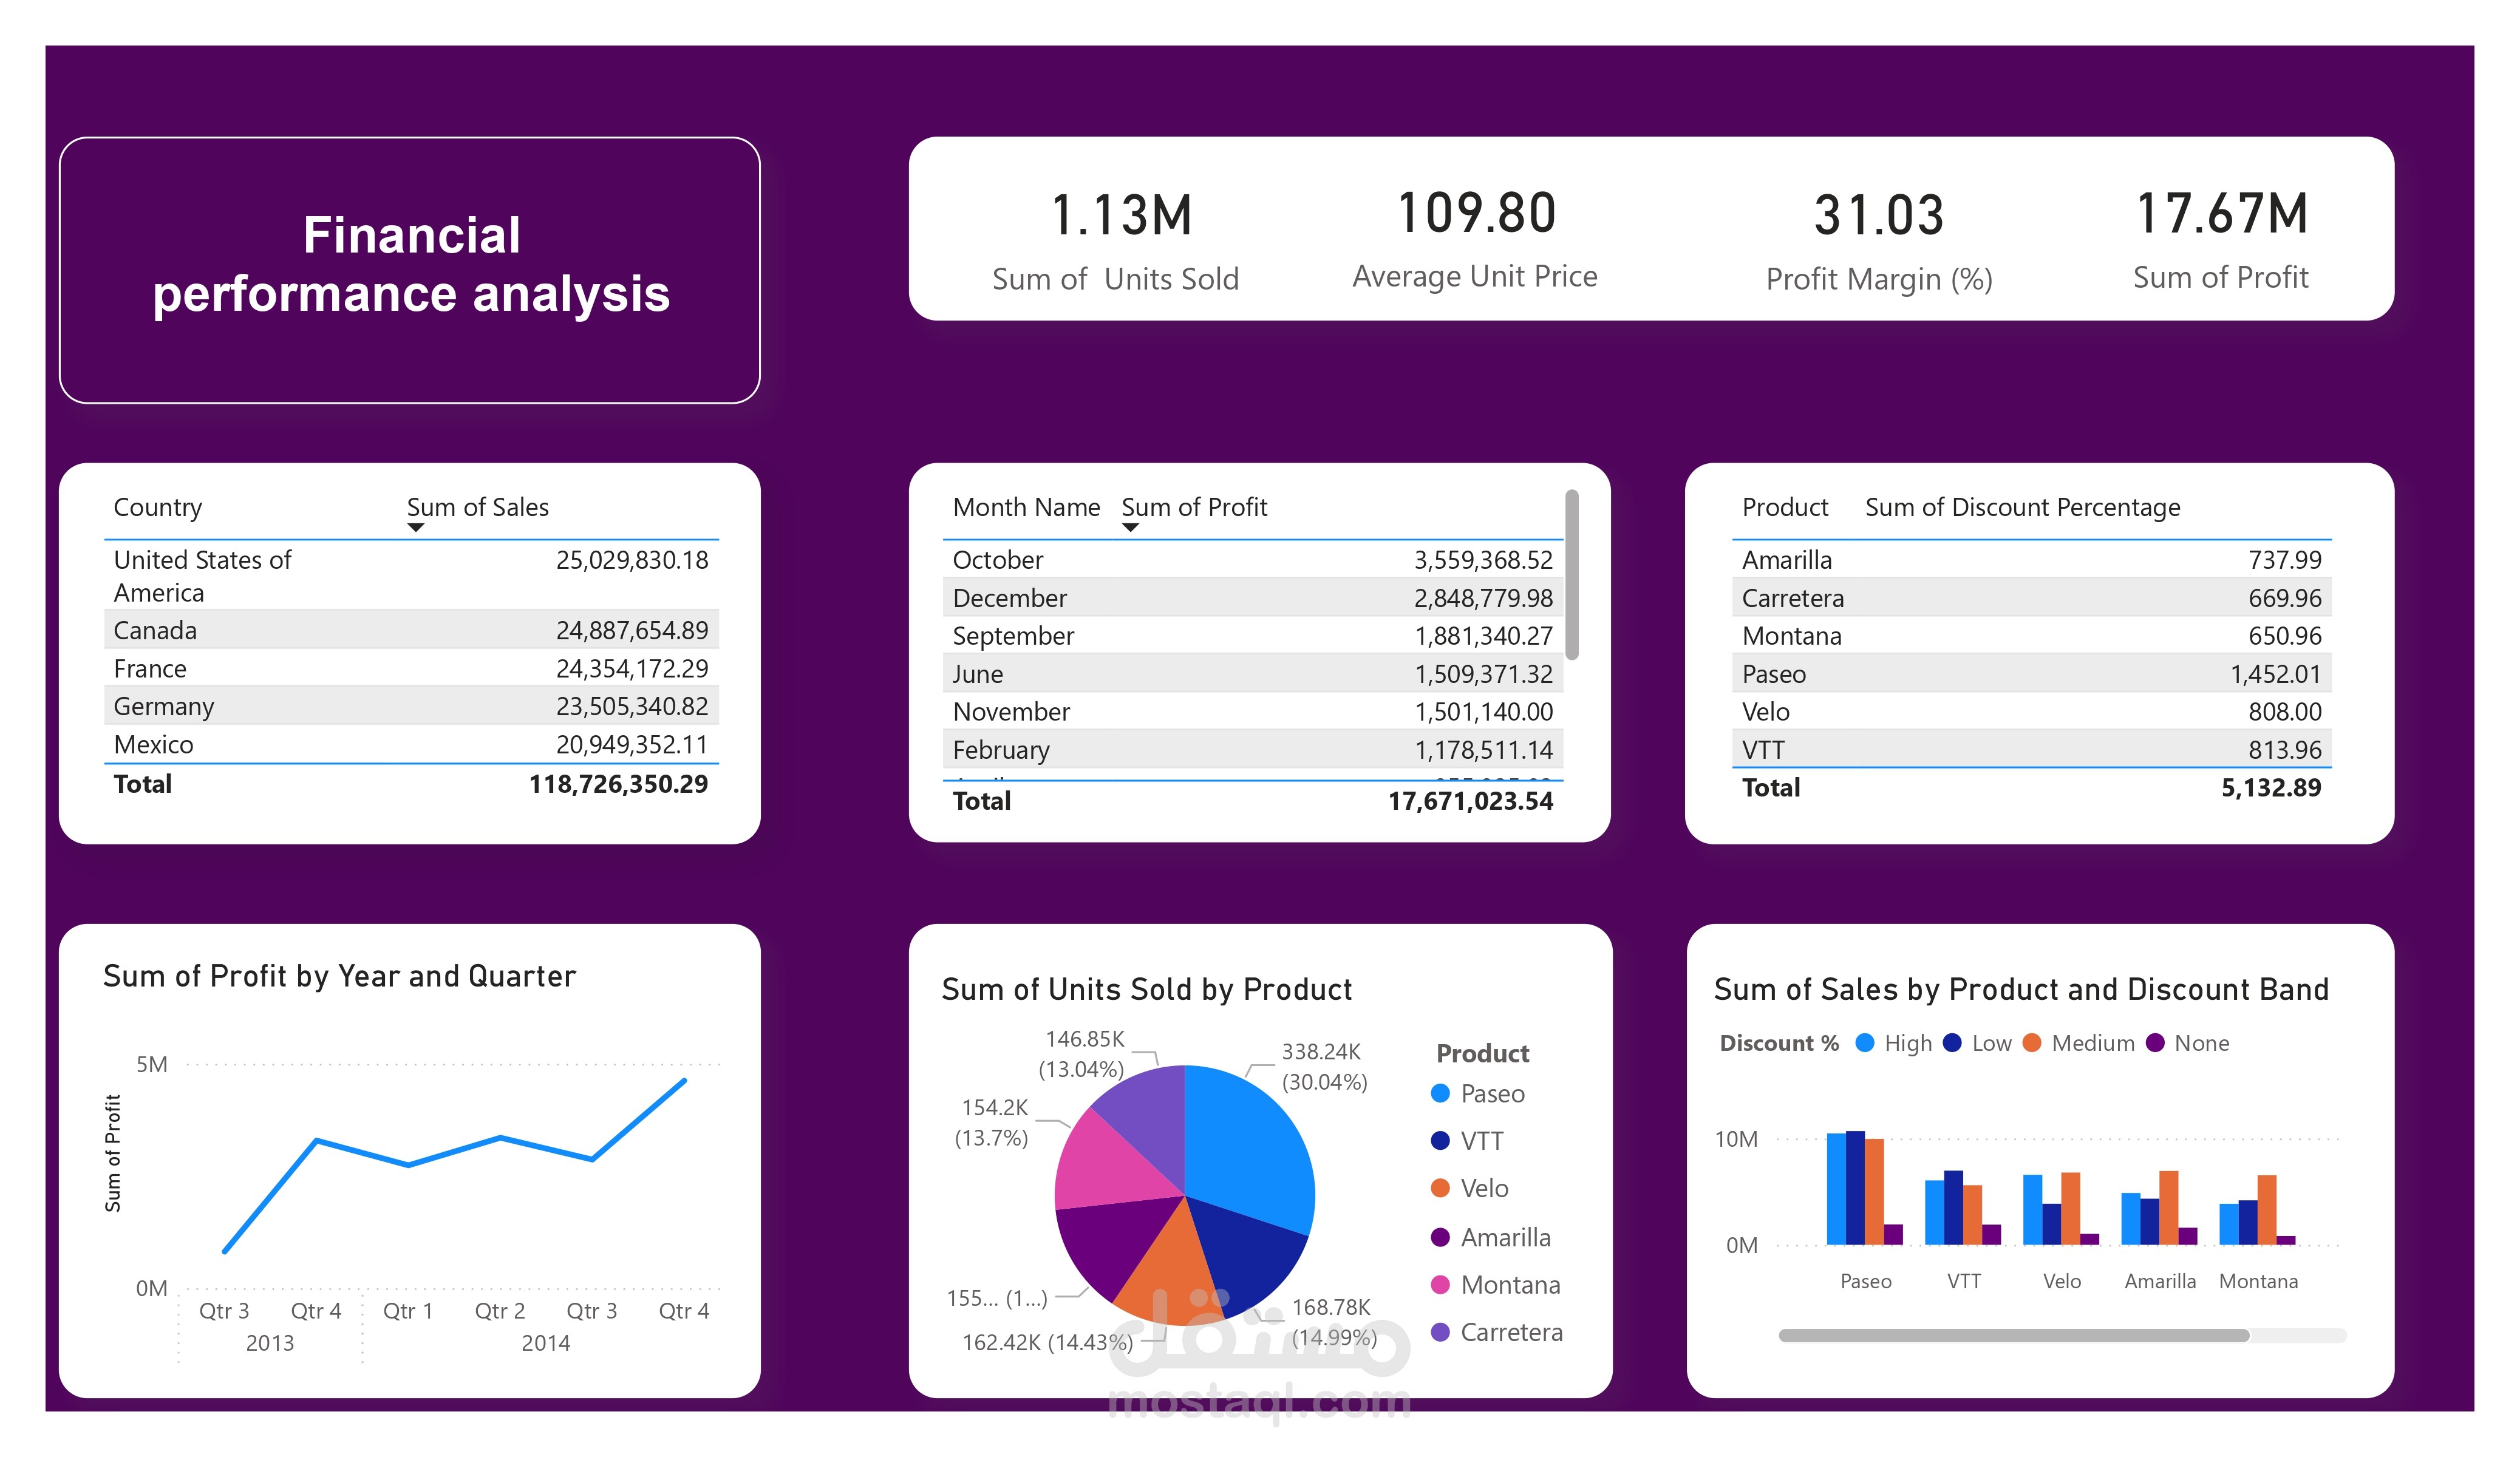Click the 338.24K (30.04%) pie data label

(x=1324, y=1067)
